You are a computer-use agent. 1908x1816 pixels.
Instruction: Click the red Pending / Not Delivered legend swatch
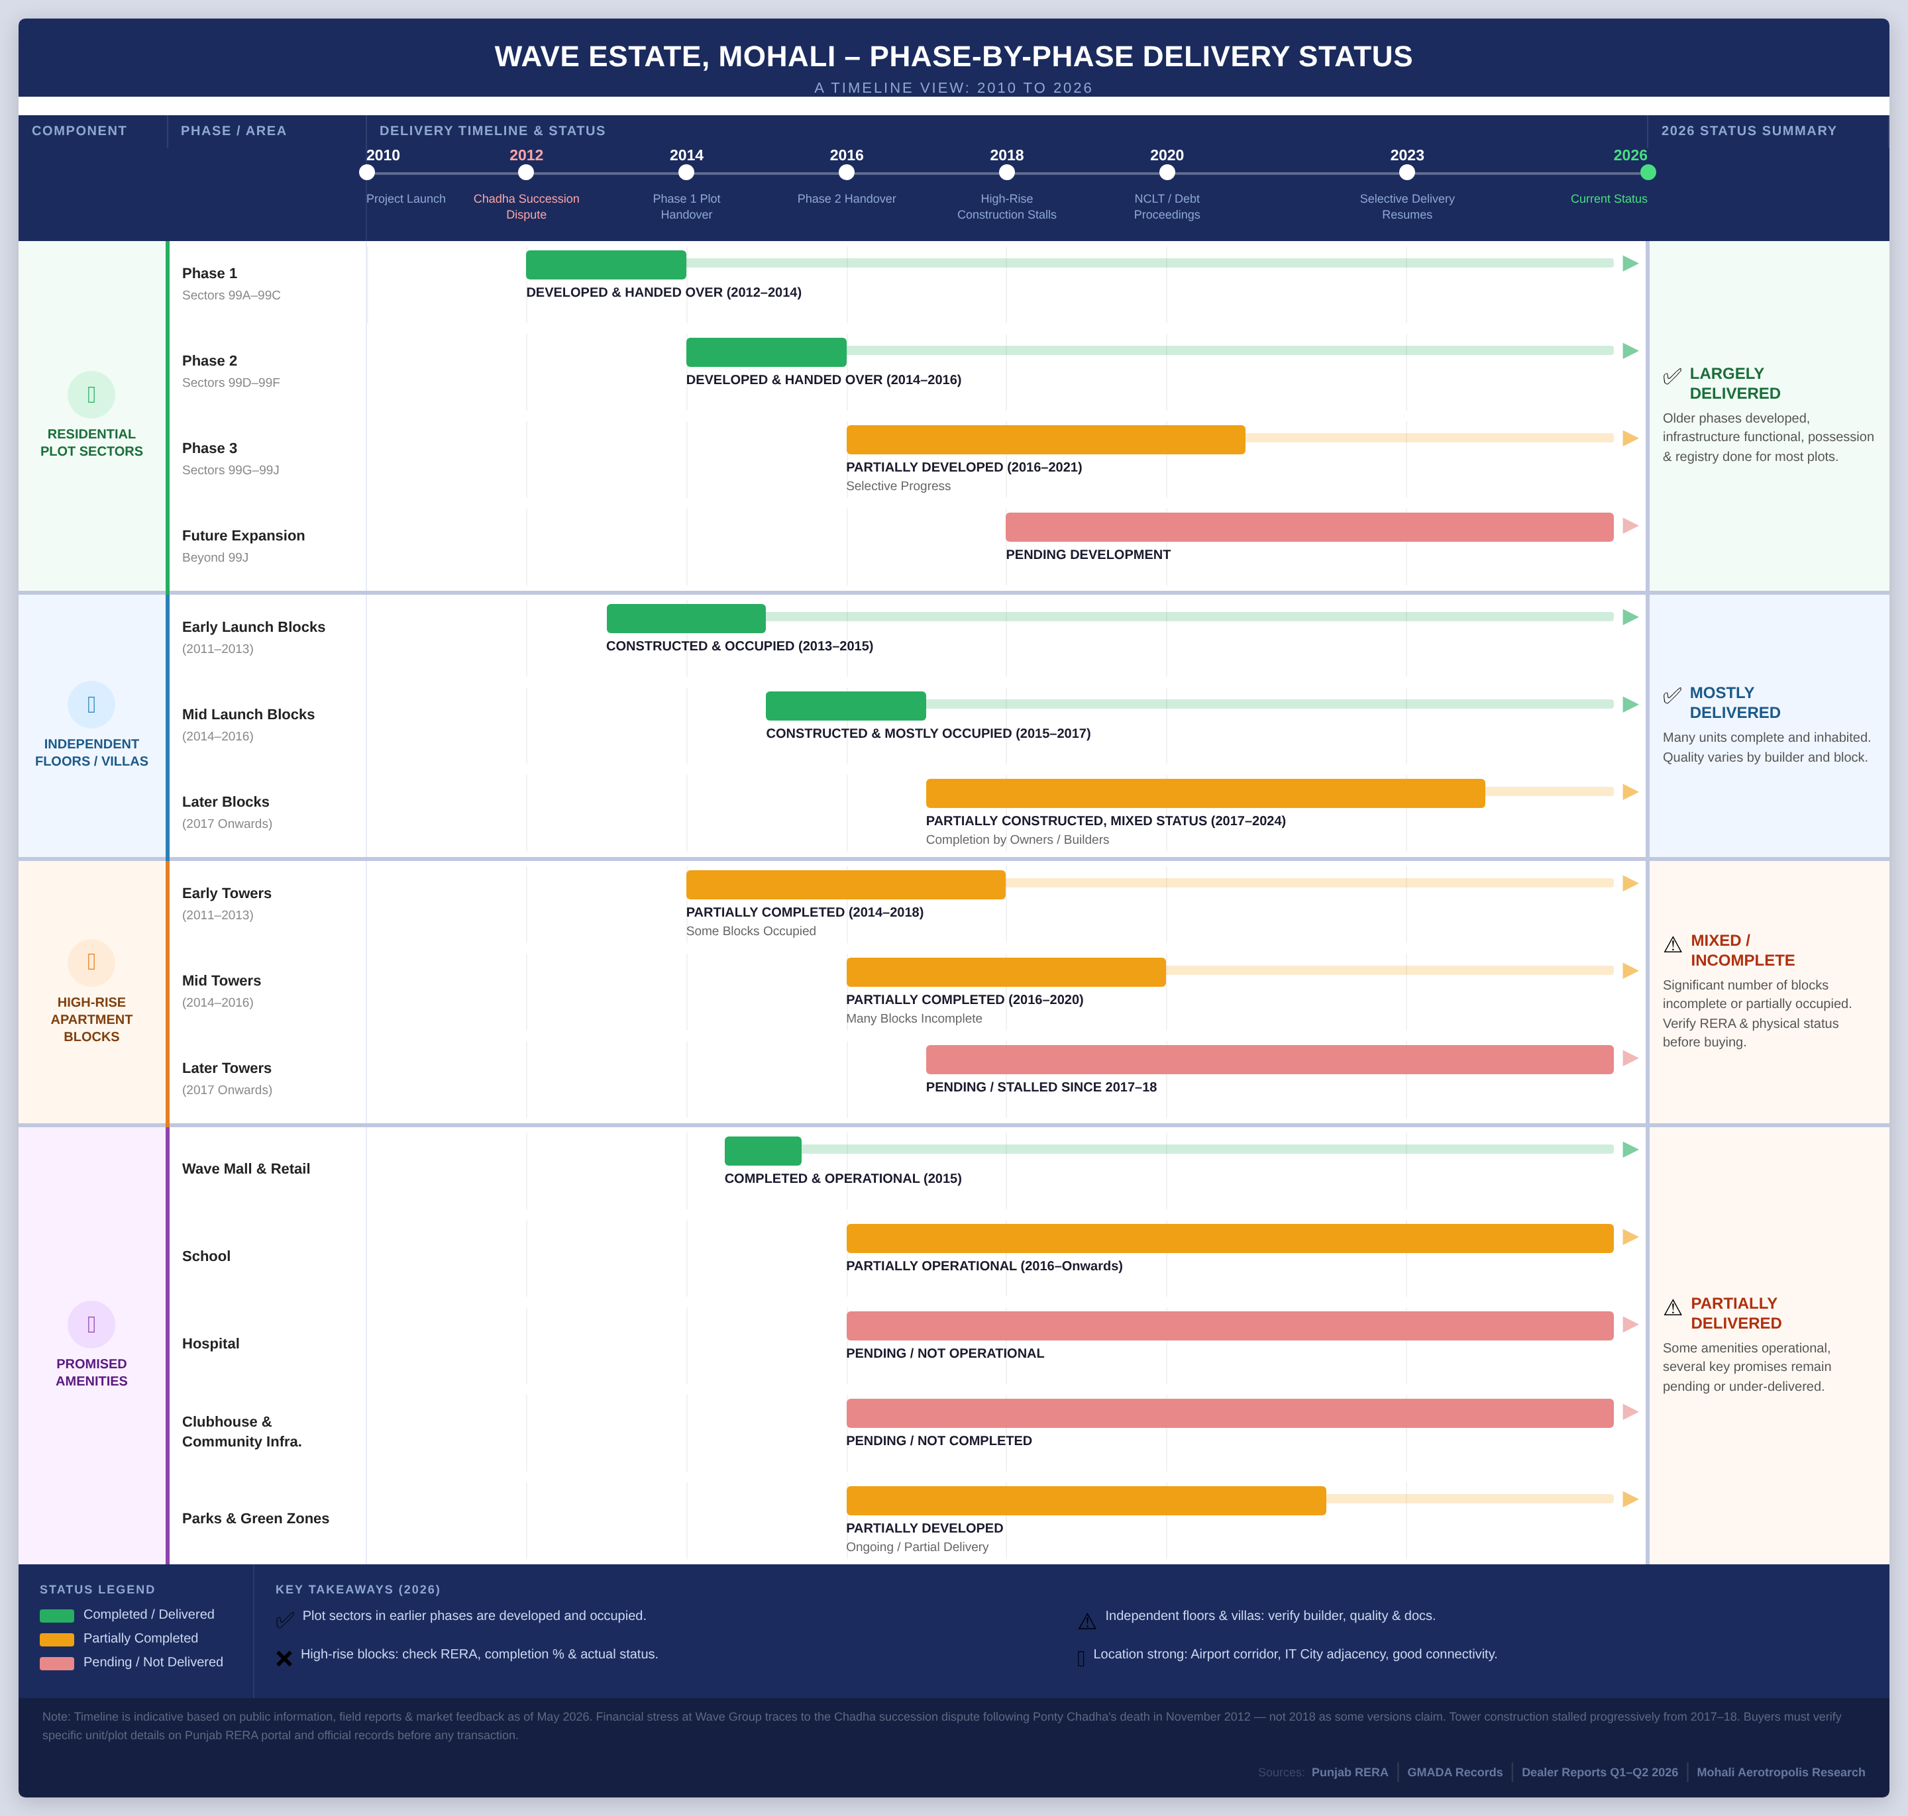point(57,1664)
